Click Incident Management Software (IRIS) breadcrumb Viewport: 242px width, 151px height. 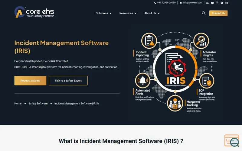(x=77, y=104)
